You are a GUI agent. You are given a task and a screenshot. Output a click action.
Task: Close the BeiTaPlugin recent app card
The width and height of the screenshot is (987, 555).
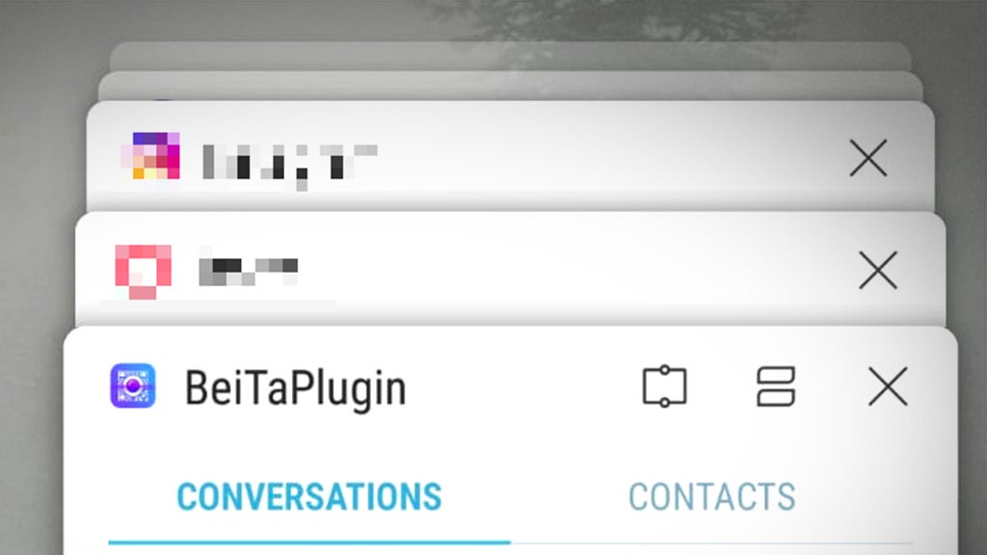(x=888, y=385)
